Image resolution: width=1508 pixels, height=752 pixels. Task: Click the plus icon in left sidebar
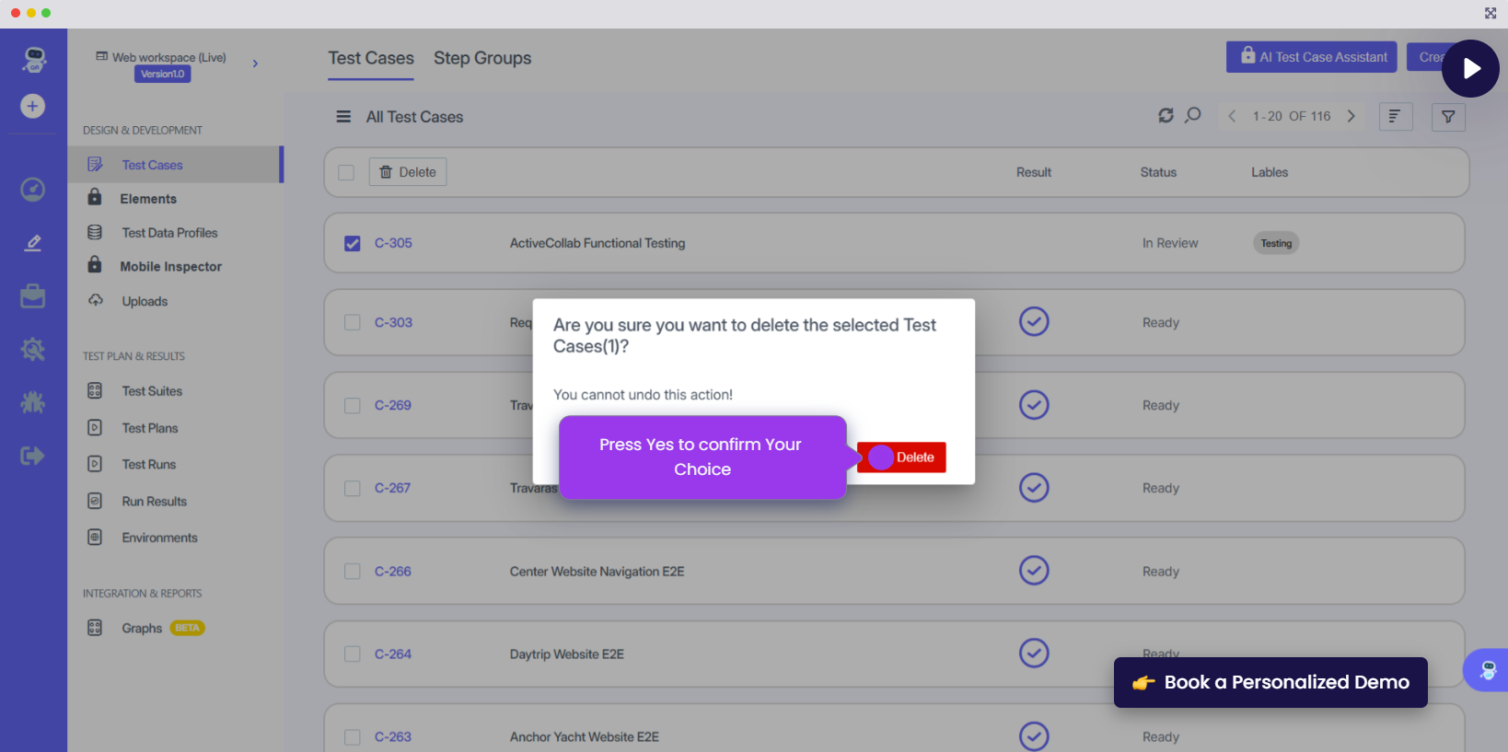tap(33, 106)
